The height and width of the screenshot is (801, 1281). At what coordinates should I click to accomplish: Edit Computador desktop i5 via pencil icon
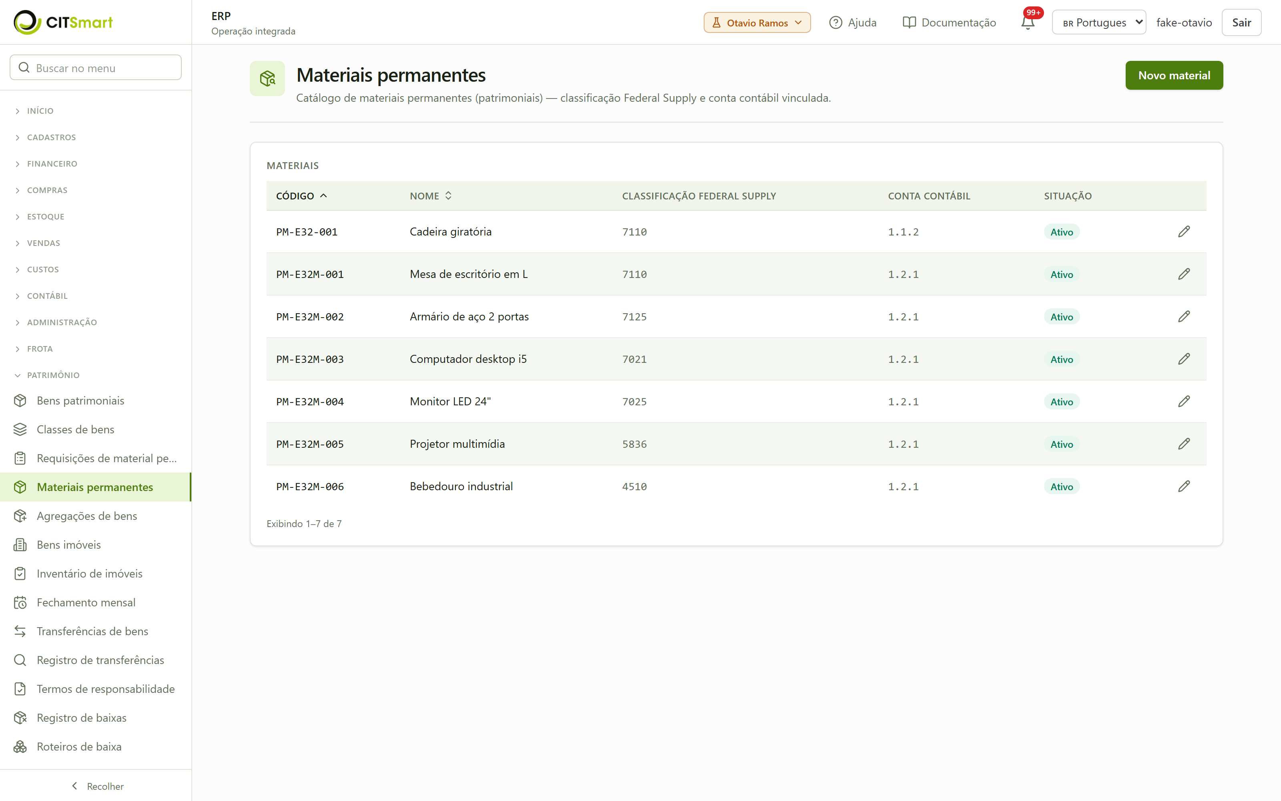(1184, 359)
